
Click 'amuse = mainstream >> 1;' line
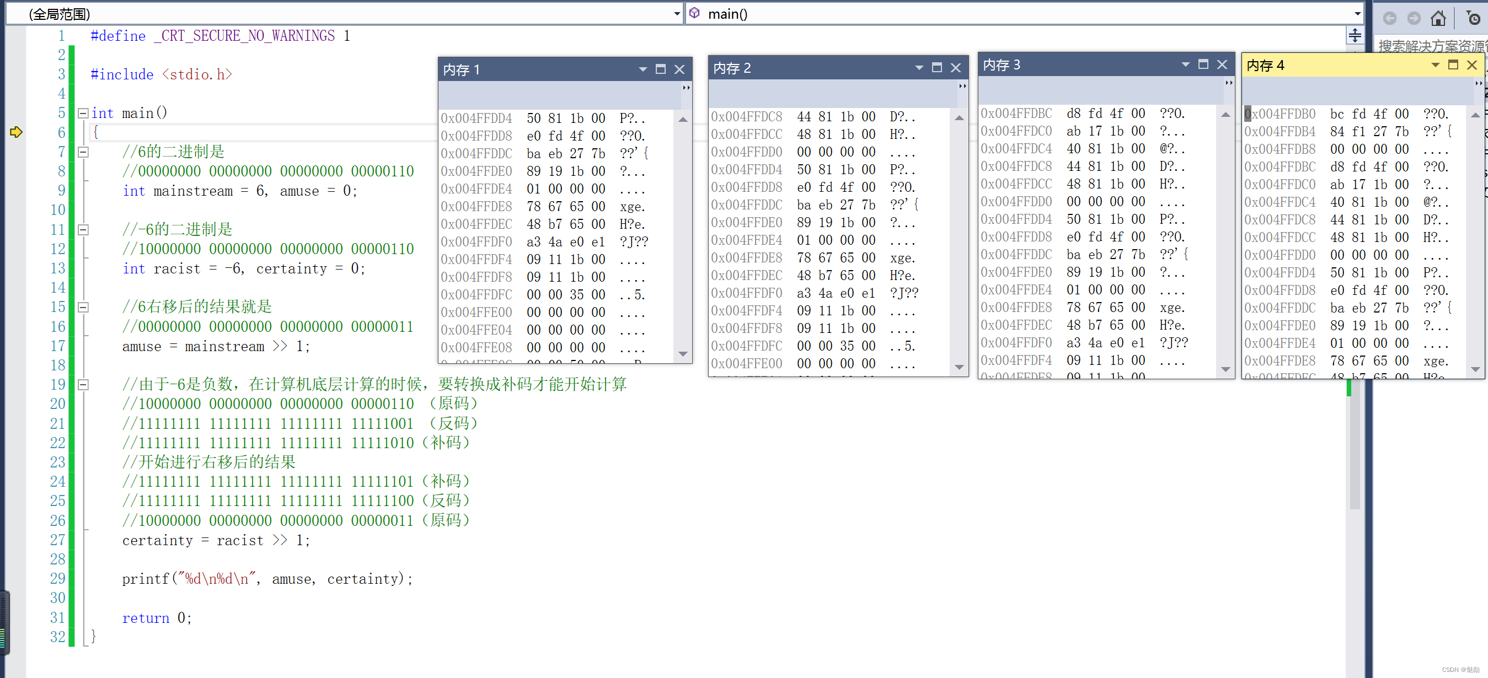(216, 347)
